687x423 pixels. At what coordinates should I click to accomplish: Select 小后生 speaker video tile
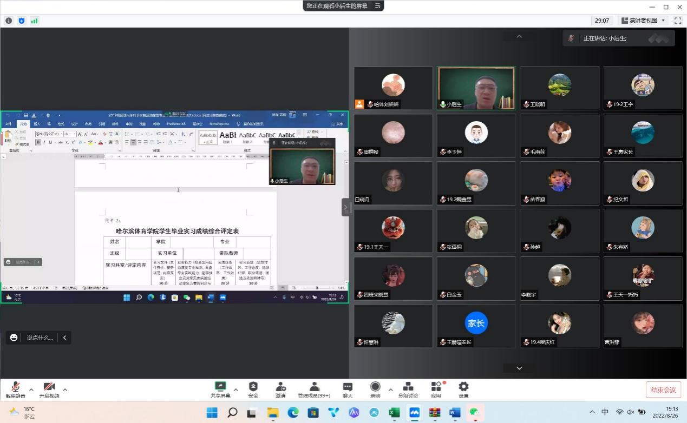tap(476, 88)
